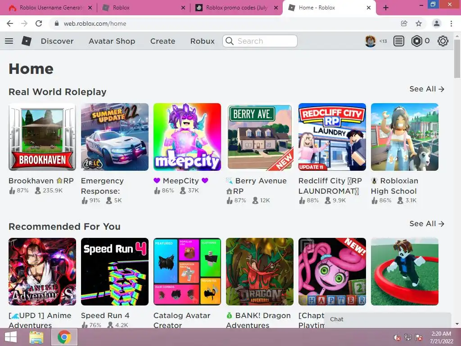Viewport: 461px width, 346px height.
Task: Focus the Roblox search field
Action: pyautogui.click(x=260, y=41)
